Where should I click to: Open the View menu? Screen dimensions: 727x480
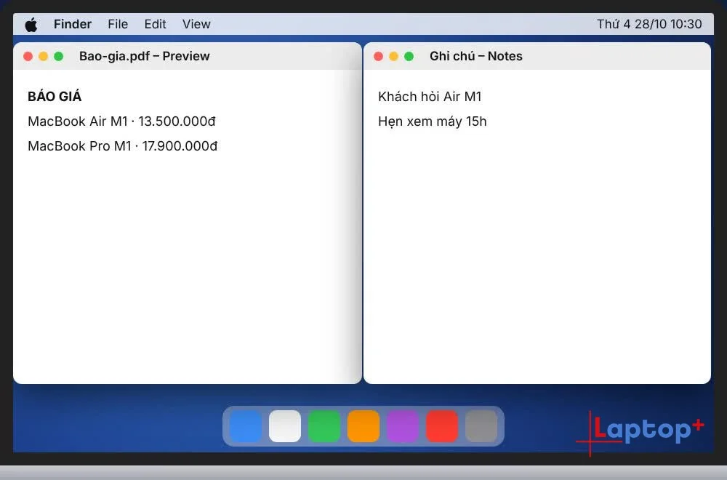[x=196, y=24]
